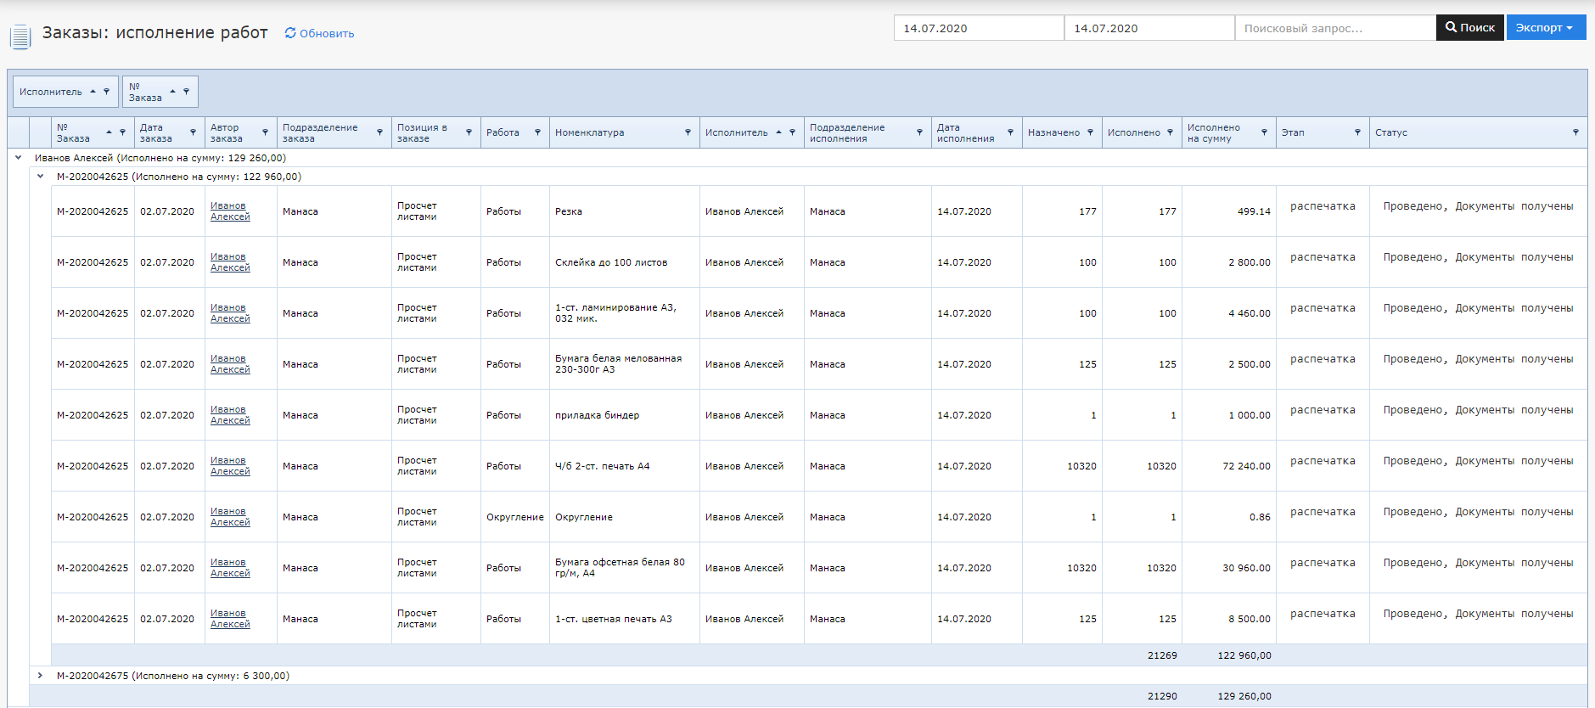This screenshot has height=708, width=1595.
Task: Open the Экспорт dropdown
Action: [x=1546, y=27]
